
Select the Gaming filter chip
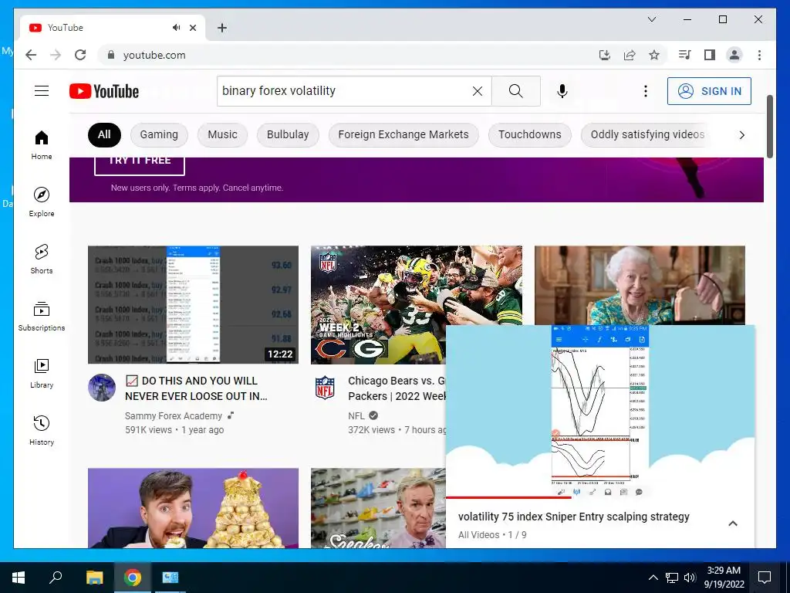(x=159, y=134)
